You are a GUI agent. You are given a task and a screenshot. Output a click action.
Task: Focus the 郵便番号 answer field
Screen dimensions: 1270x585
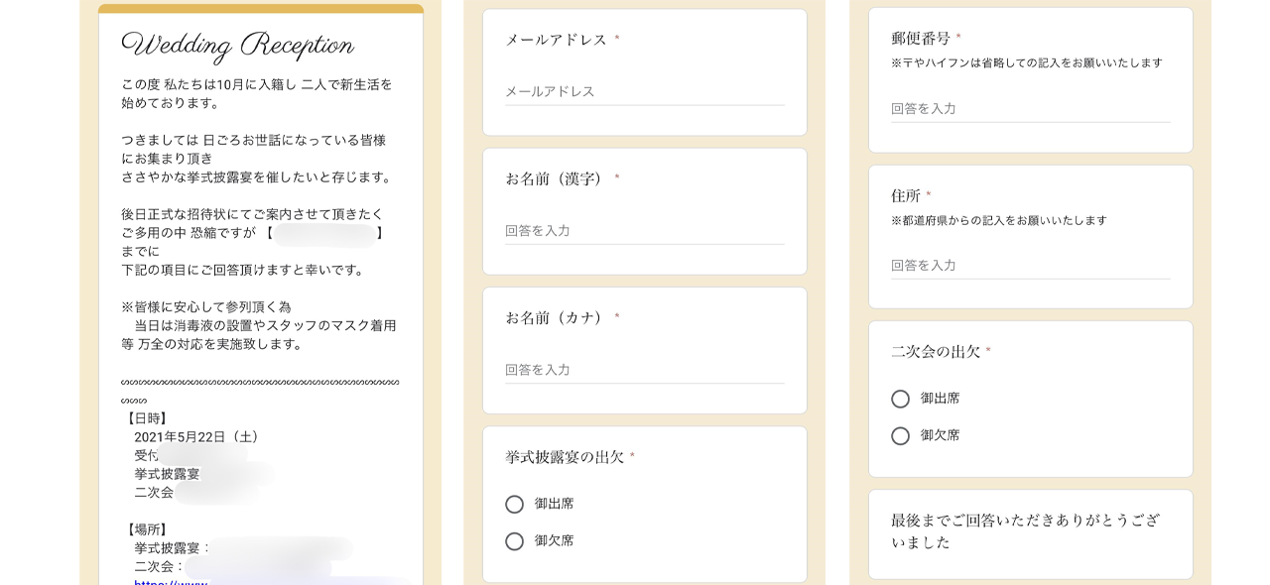coord(1030,109)
